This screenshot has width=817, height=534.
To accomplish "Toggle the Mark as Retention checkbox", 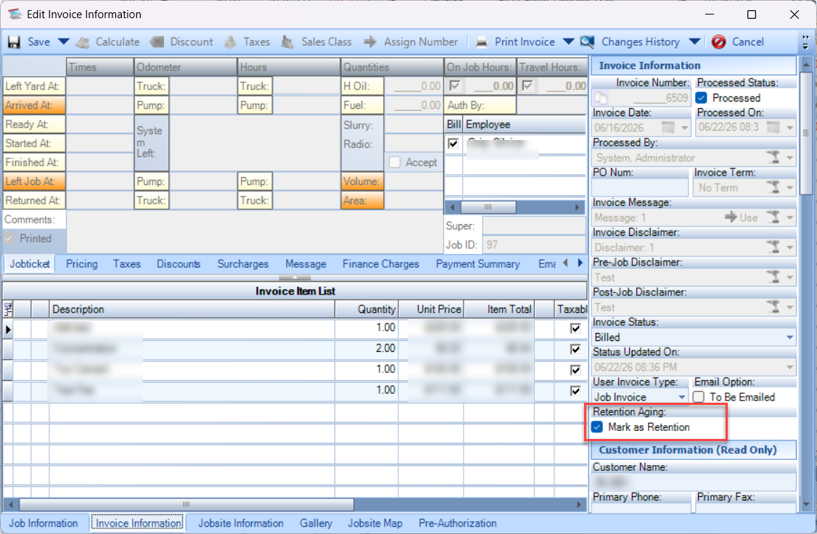I will click(597, 427).
